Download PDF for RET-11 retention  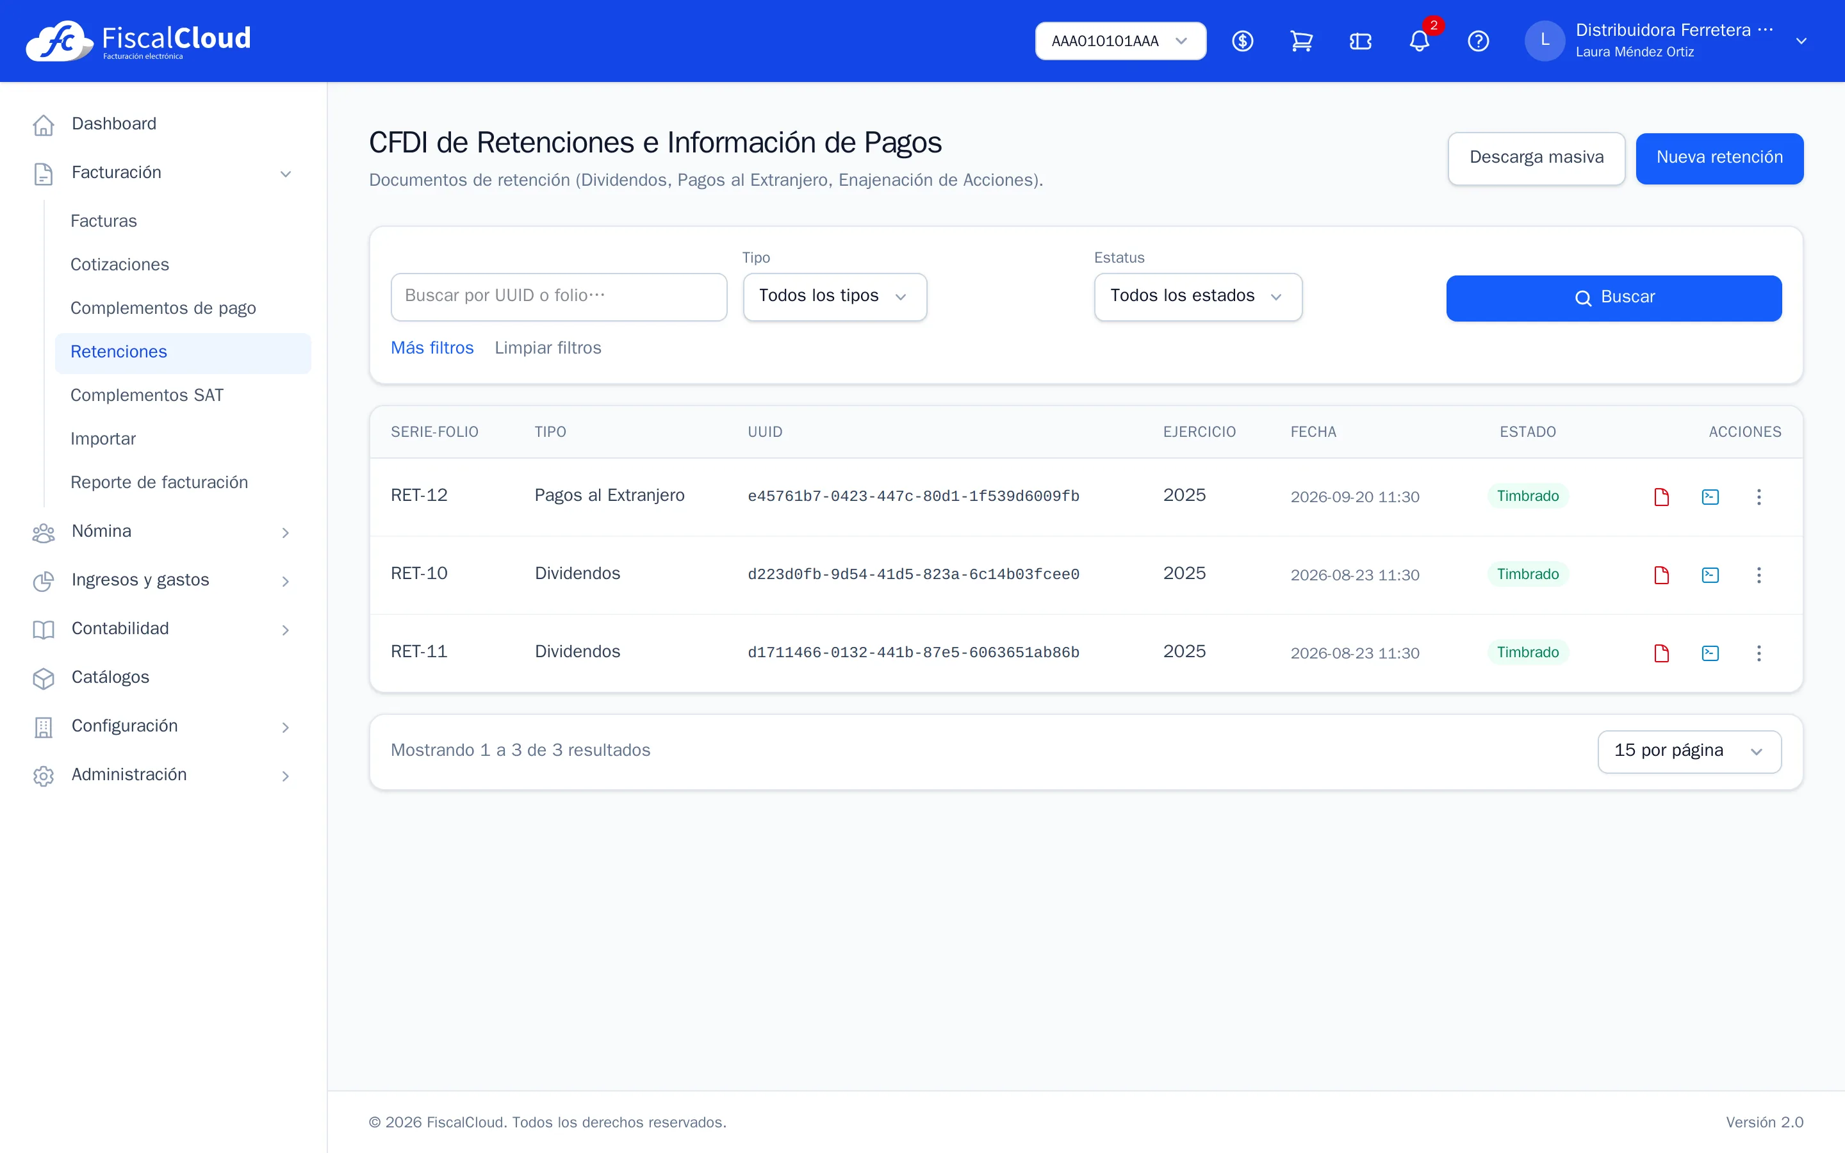1661,653
